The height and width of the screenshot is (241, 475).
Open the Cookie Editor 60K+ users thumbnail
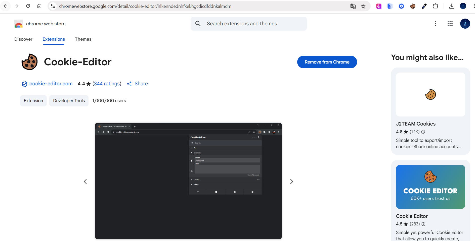(x=430, y=187)
